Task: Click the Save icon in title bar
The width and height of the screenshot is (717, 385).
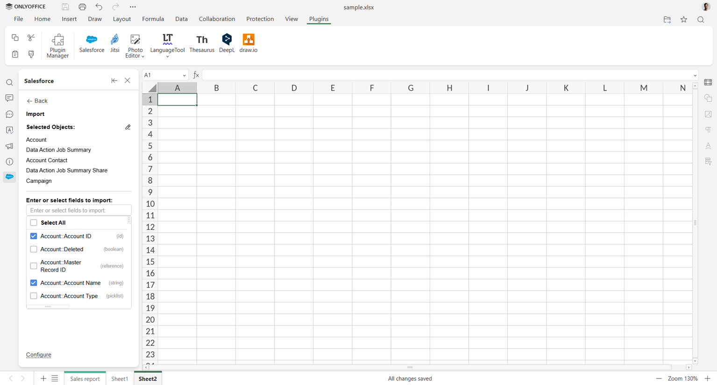Action: (x=65, y=7)
